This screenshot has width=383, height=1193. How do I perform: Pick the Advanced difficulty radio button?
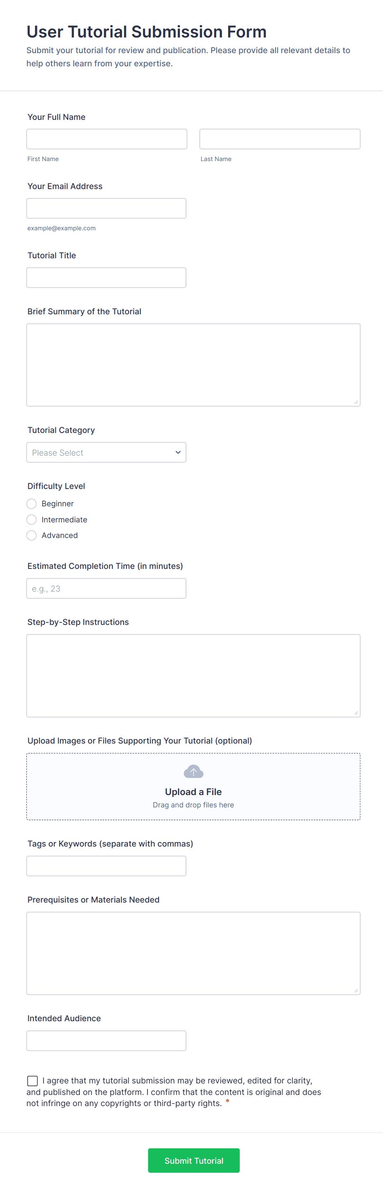click(31, 536)
